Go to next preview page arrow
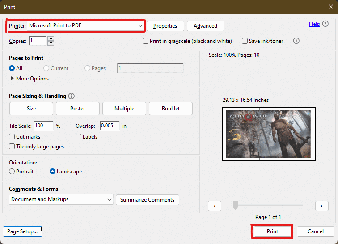 (x=321, y=206)
